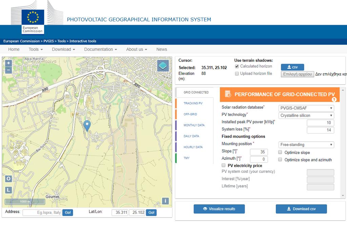Screen dimensions: 347x226
Task: Switch to Monthly Data tab
Action: point(194,125)
